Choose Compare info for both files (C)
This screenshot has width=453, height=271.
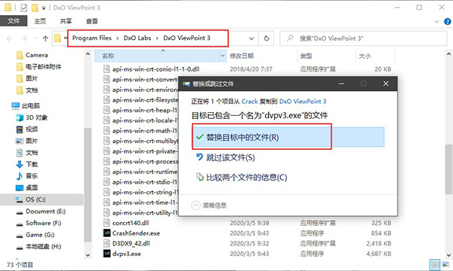[242, 177]
